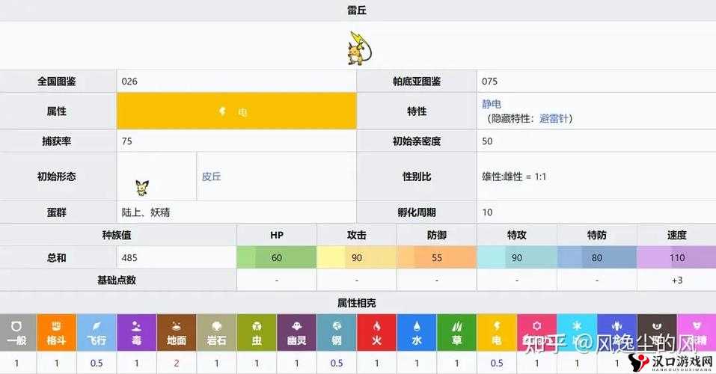
Task: Click the 初始亲密度 label cell
Action: 417,141
